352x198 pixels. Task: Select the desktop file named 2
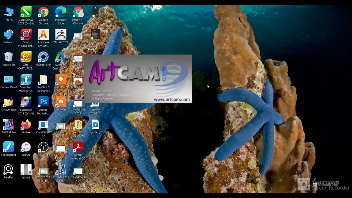pos(95,37)
